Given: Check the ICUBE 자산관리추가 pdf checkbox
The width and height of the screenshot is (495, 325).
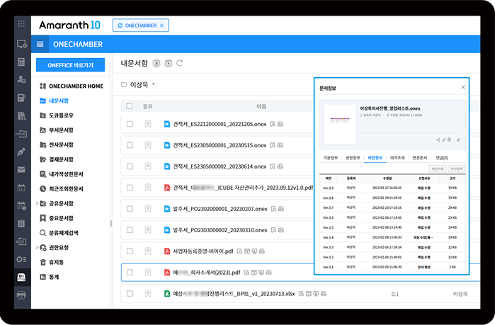Looking at the screenshot, I should pyautogui.click(x=130, y=188).
